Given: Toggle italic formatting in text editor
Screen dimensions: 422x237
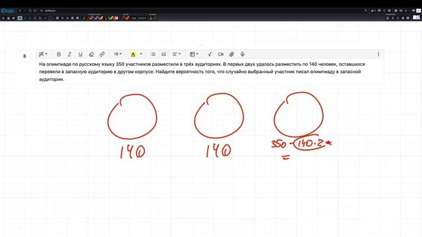Looking at the screenshot, I should click(69, 54).
